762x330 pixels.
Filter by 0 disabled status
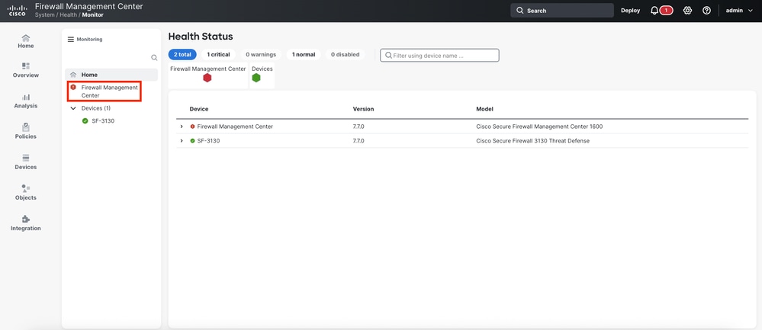click(x=345, y=55)
